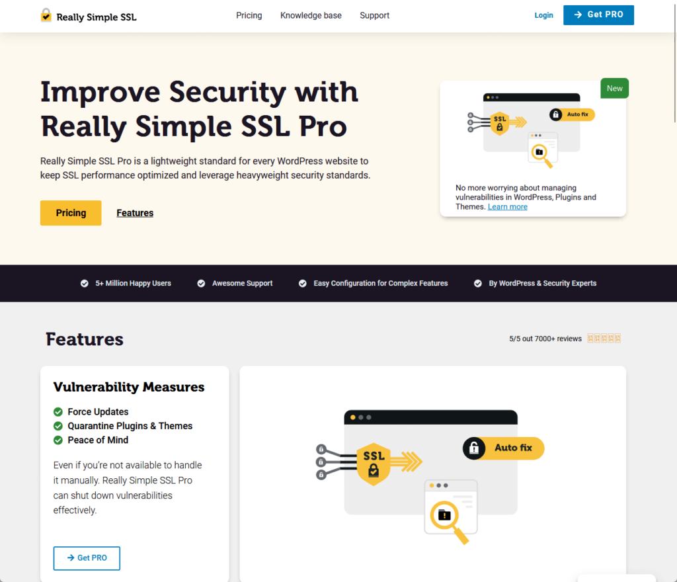
Task: Click the '5/5 out 7000+ reviews' text
Action: point(545,339)
